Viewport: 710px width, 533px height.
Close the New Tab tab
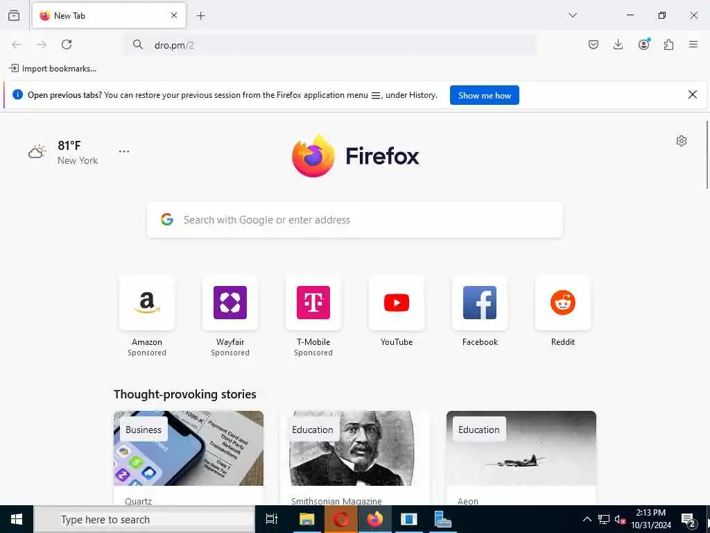174,15
